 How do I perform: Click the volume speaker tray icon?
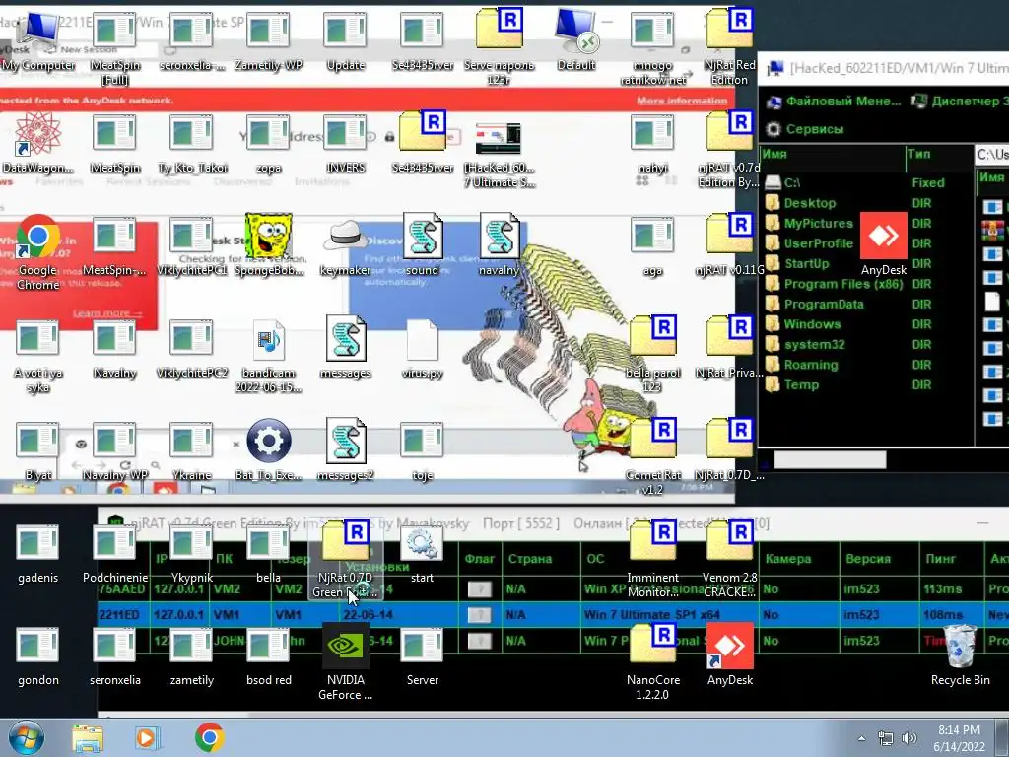908,738
